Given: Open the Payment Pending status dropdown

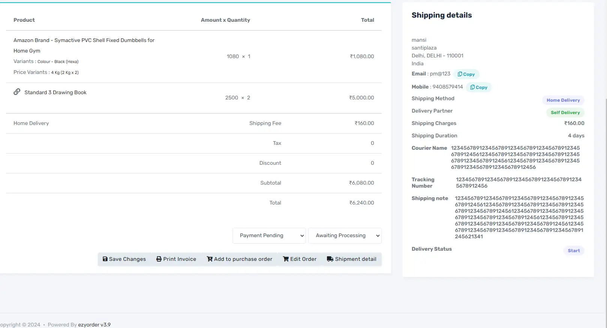Looking at the screenshot, I should pyautogui.click(x=269, y=236).
